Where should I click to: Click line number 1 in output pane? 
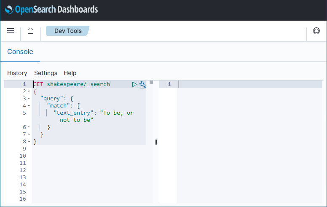[169, 84]
